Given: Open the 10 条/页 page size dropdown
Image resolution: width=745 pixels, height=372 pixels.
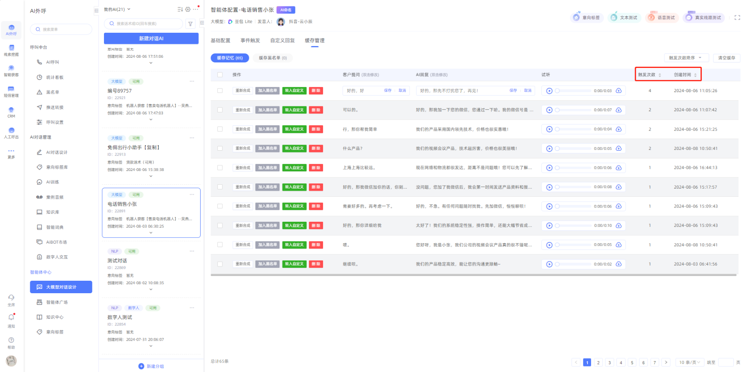Looking at the screenshot, I should [x=689, y=363].
